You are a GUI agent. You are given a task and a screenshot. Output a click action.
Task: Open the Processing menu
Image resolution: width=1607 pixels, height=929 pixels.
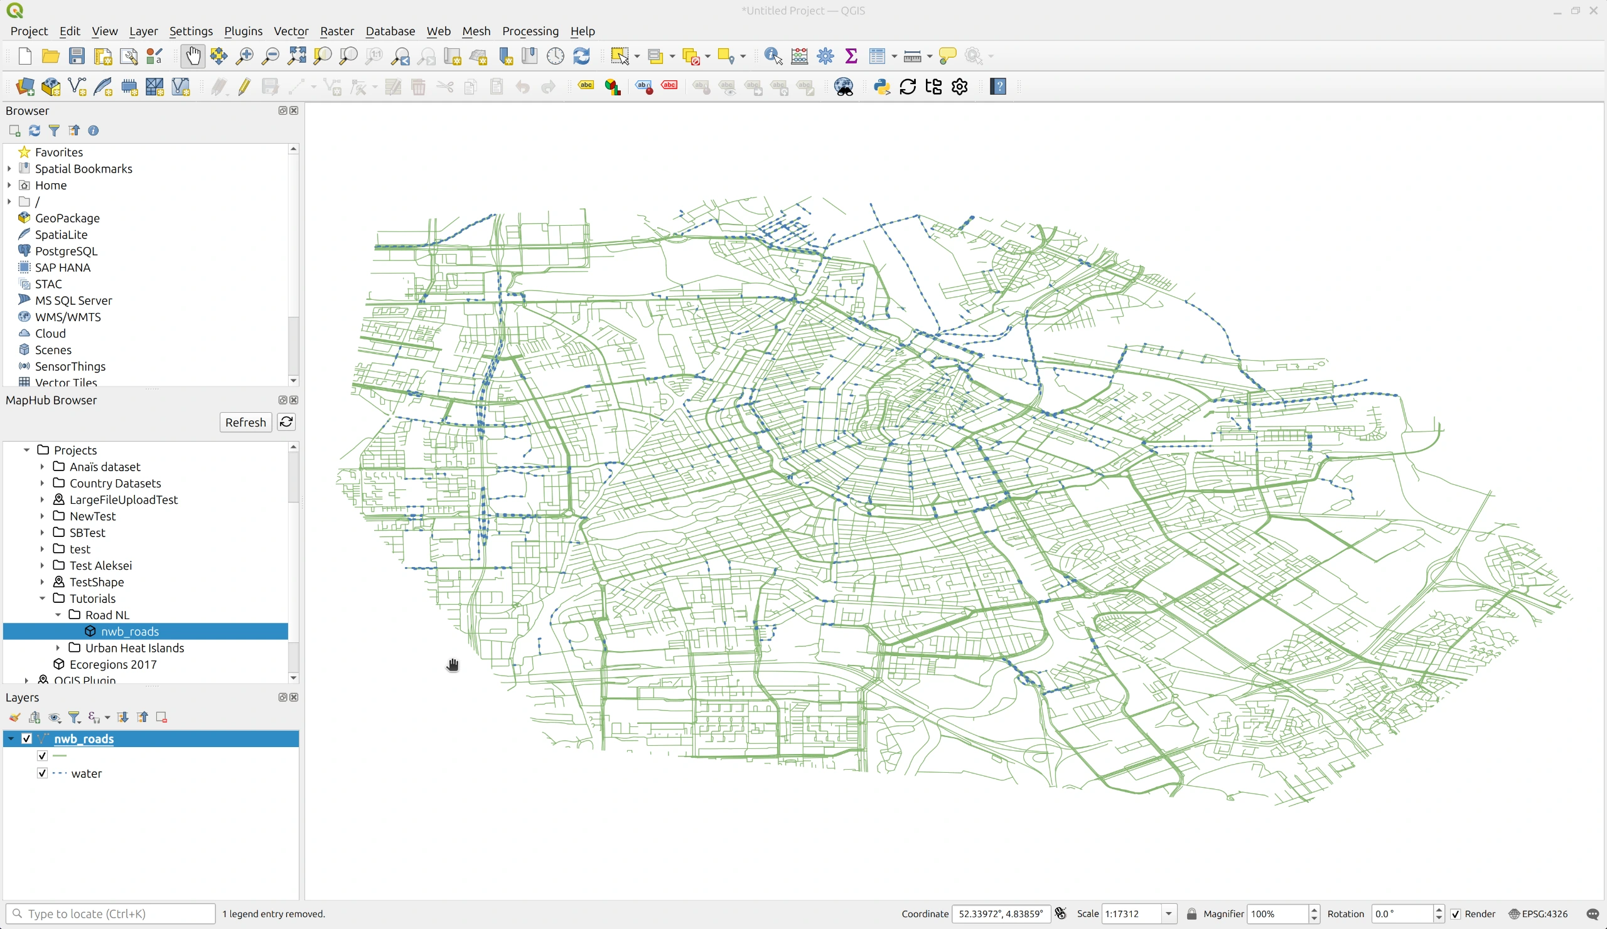click(530, 31)
